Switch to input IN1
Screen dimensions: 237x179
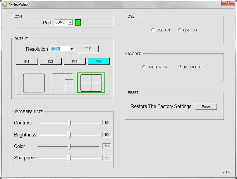(27, 61)
